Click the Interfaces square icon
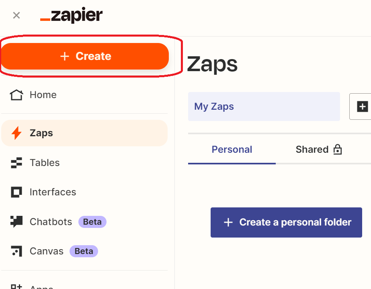 (16, 192)
